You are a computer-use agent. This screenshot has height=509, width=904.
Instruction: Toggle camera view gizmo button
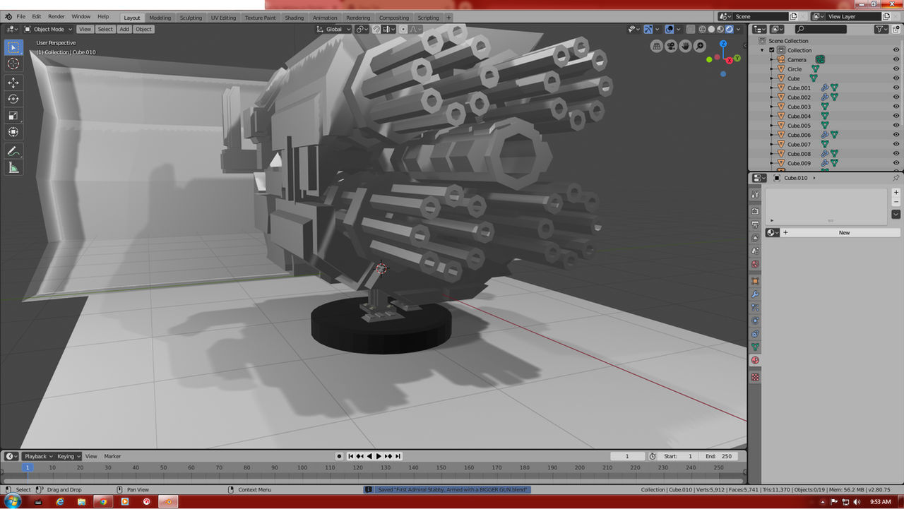click(671, 46)
